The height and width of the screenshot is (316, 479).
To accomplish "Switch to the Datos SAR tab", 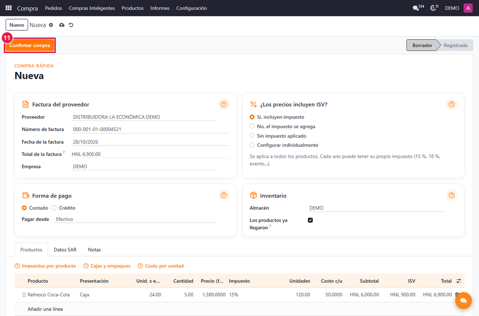I will (x=65, y=250).
